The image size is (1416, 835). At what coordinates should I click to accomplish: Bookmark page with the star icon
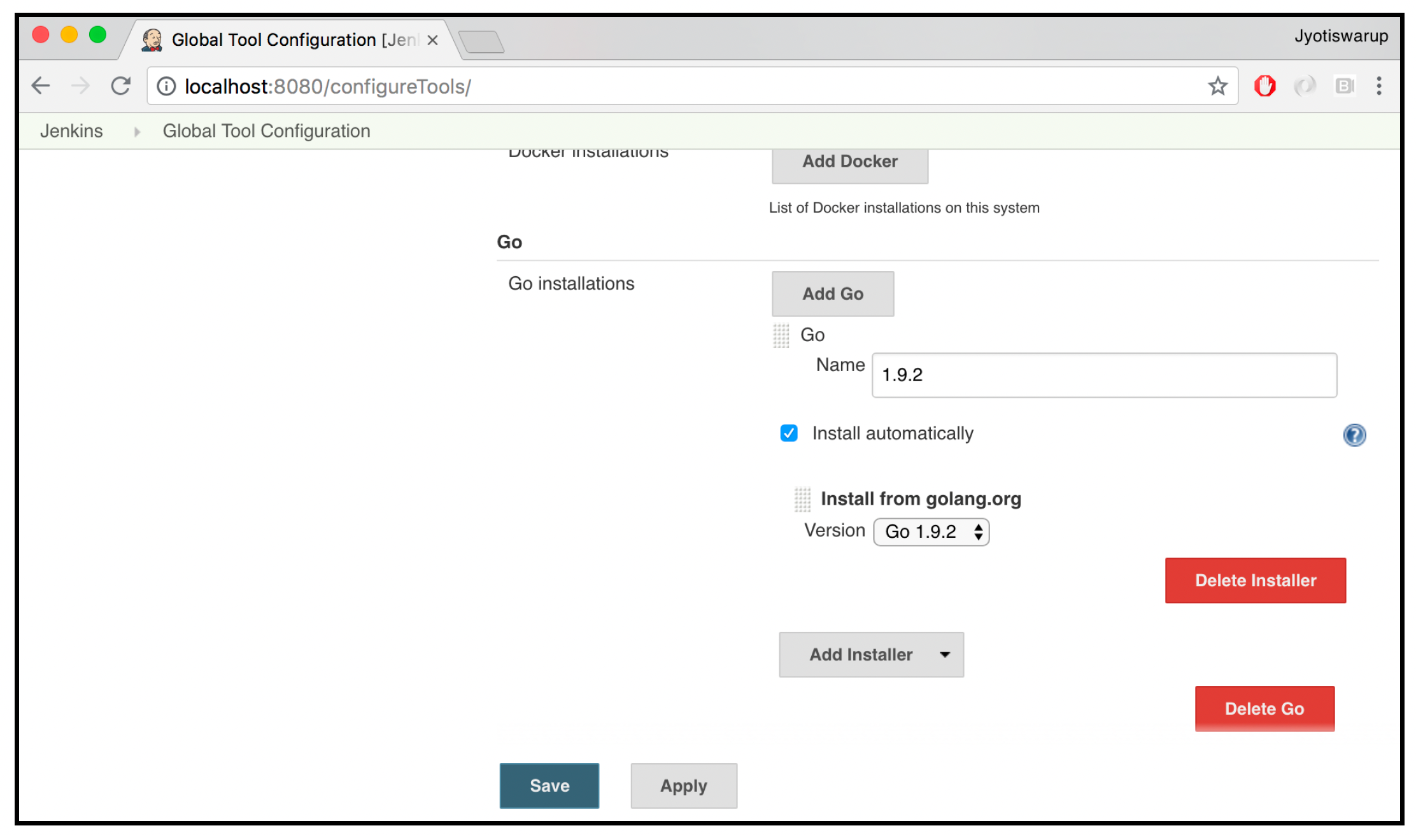coord(1217,86)
